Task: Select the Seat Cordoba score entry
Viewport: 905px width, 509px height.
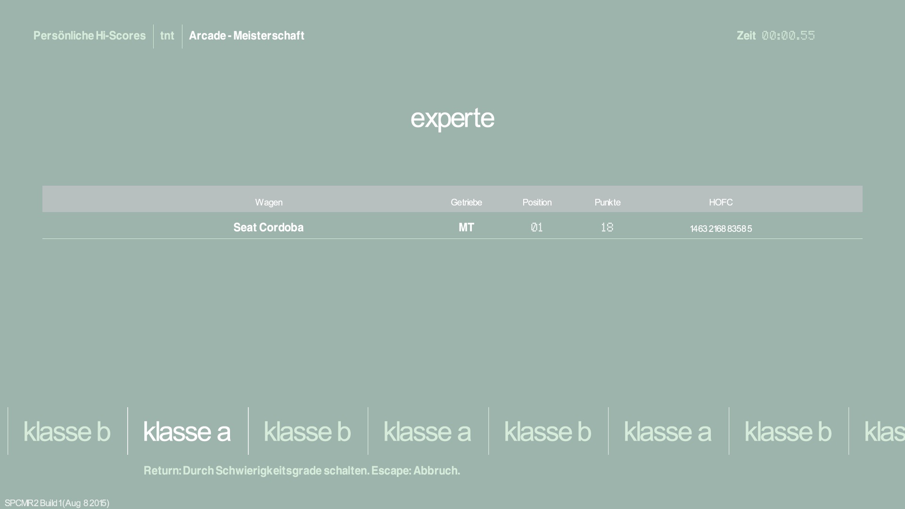Action: pos(269,228)
